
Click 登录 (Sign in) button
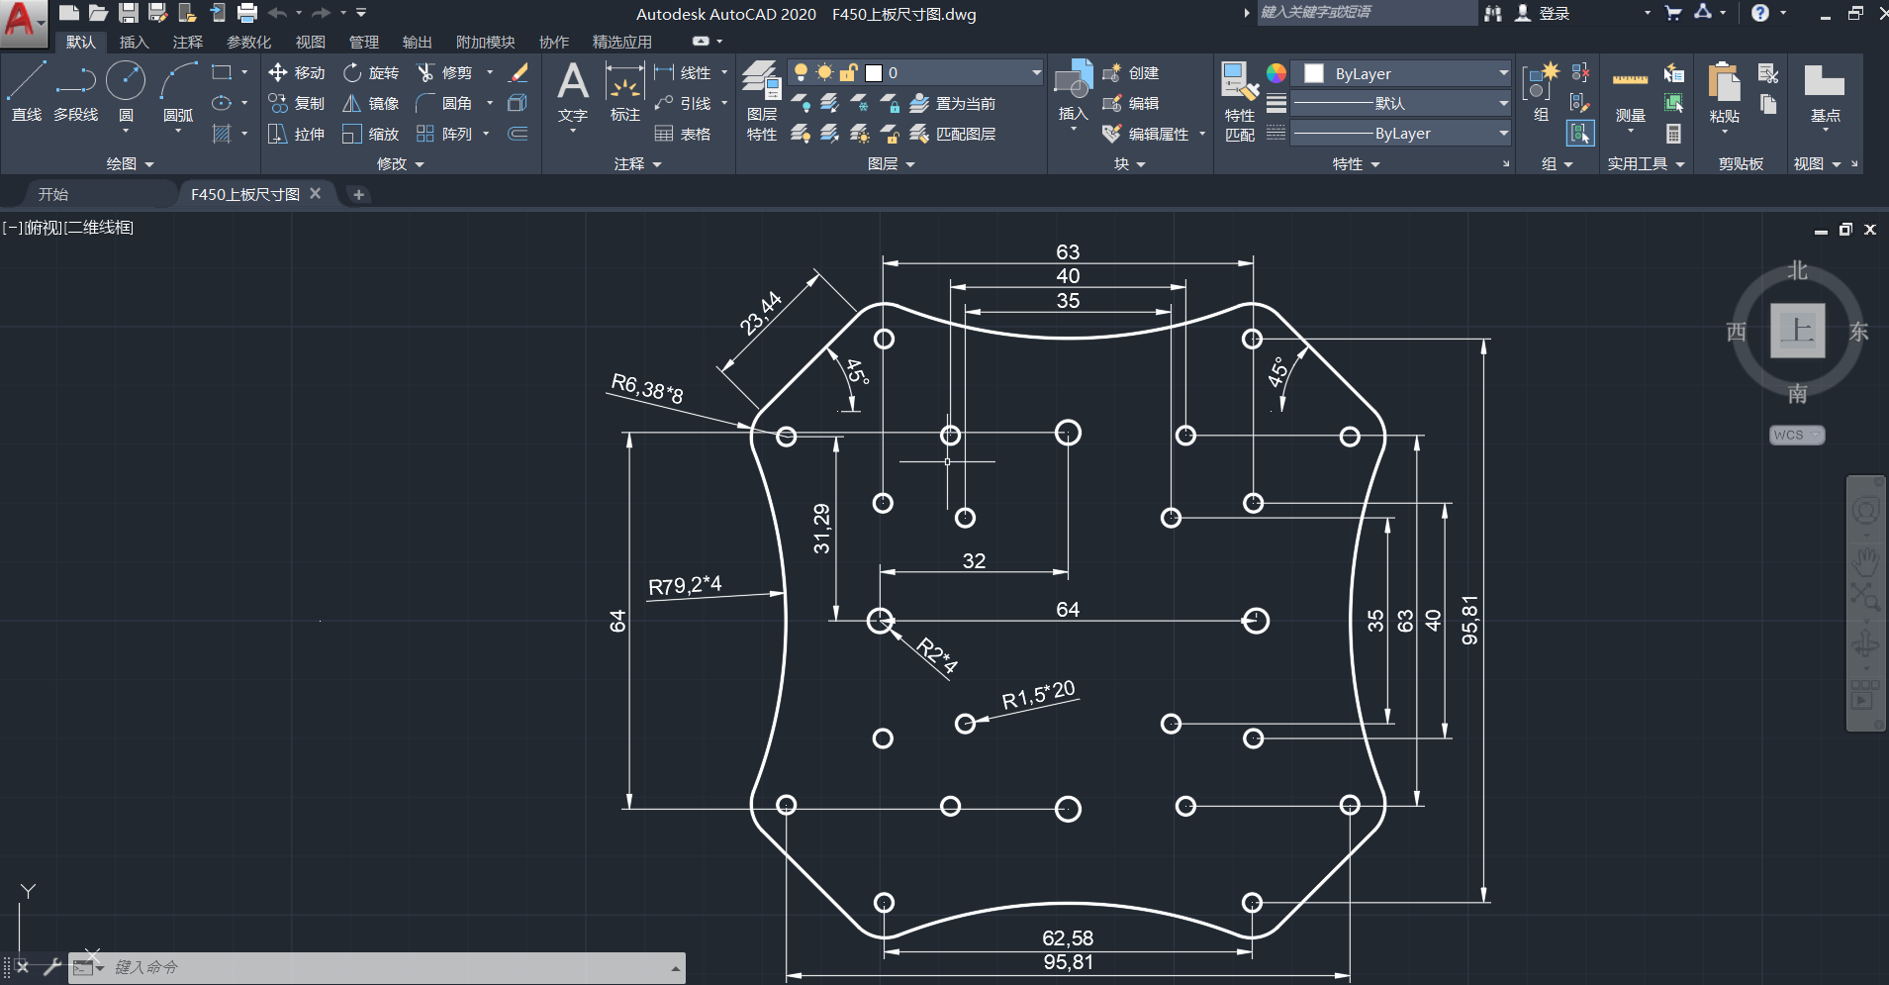click(1543, 13)
